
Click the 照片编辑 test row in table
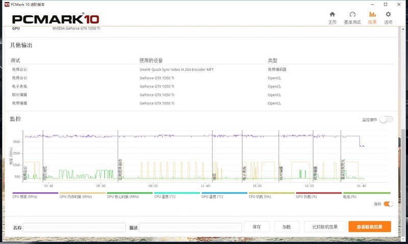(19, 95)
